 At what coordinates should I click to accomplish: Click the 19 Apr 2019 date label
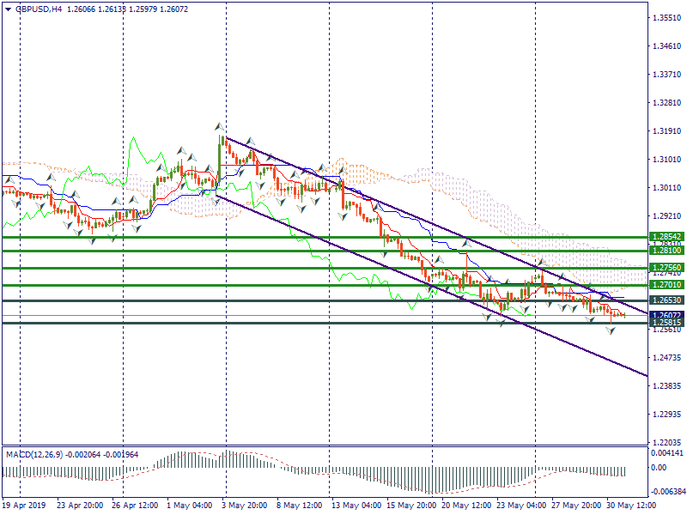coord(23,506)
